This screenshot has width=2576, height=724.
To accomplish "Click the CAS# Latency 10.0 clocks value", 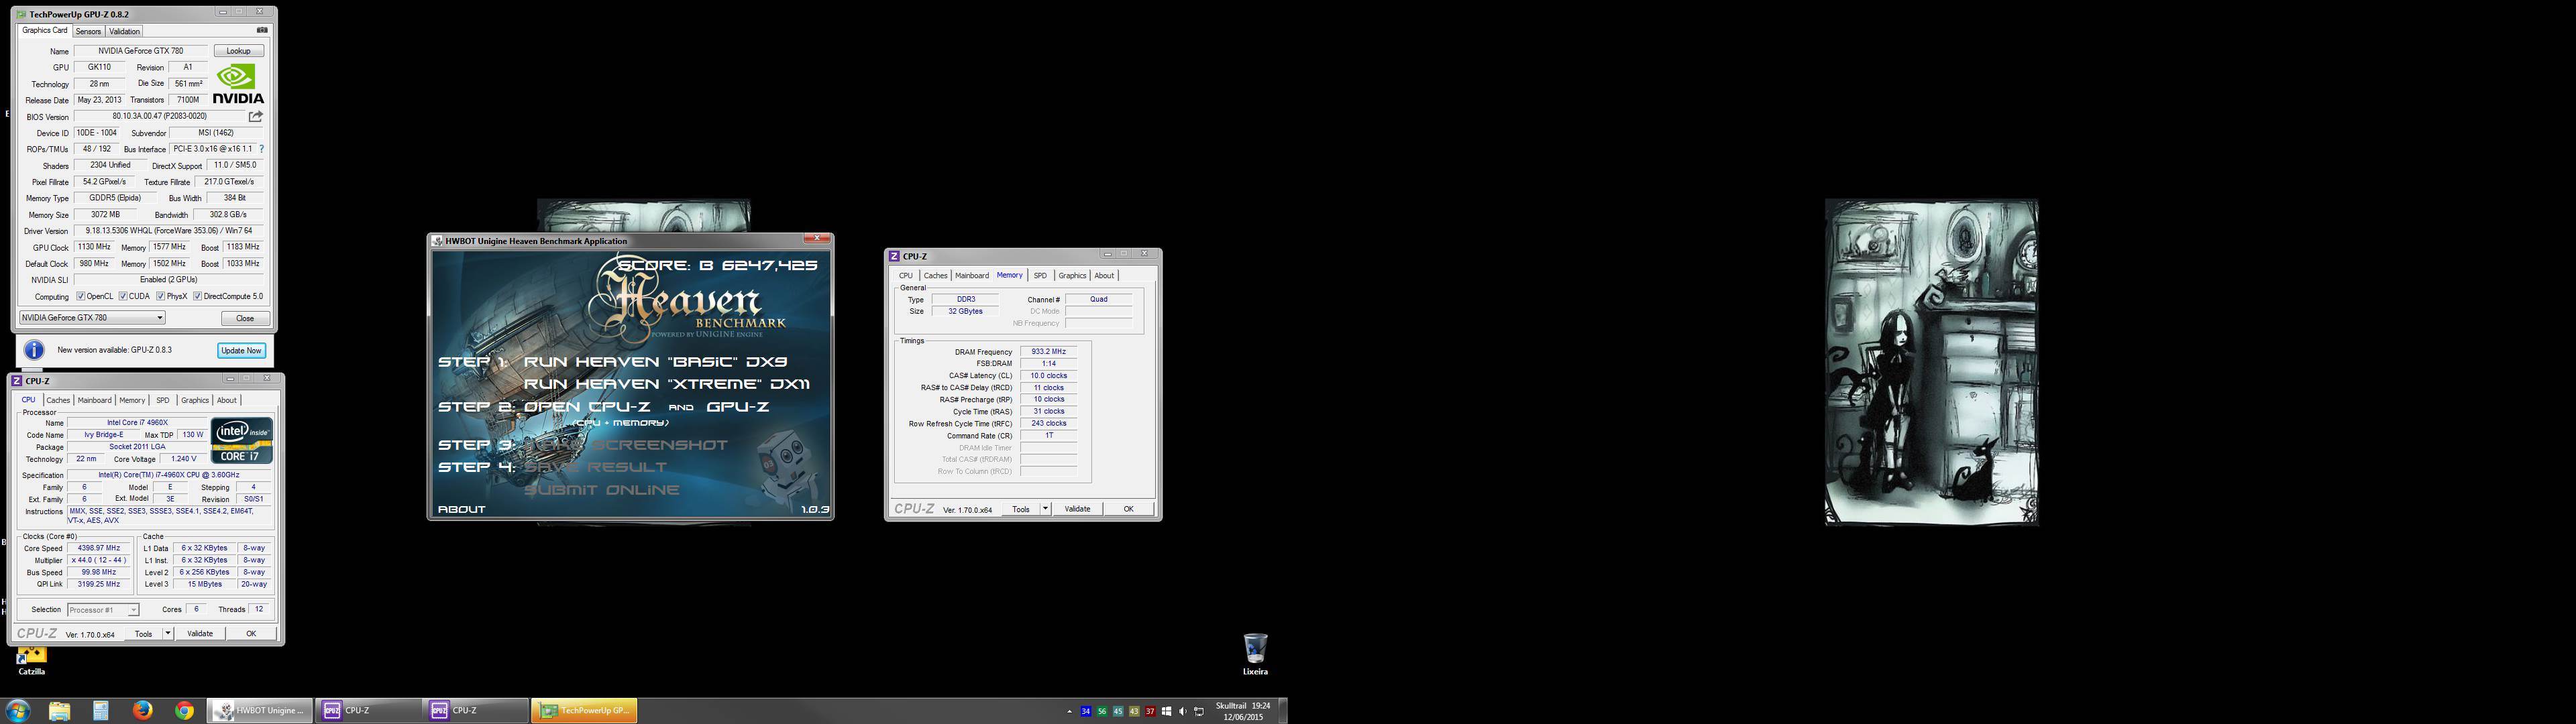I will 1048,376.
